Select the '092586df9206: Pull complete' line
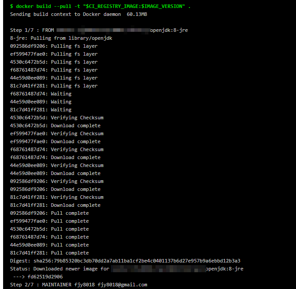The image size is (296, 289). click(49, 213)
